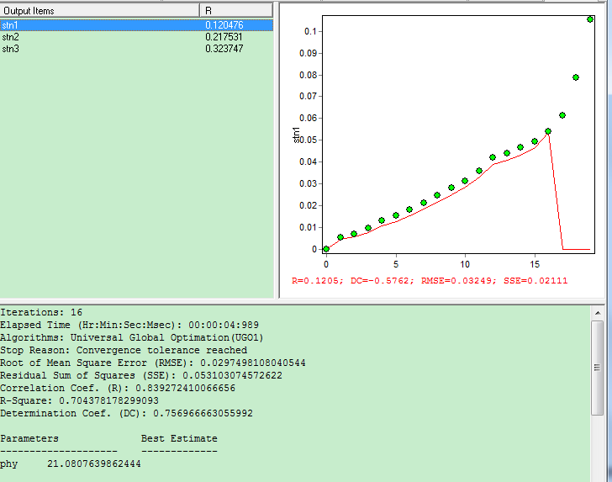Click the Algorithms Universal Global Optimization line
The width and height of the screenshot is (612, 482).
131,337
